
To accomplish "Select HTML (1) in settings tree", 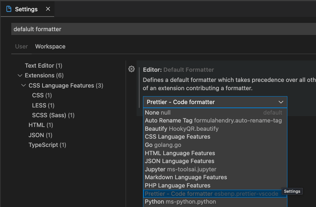I will (41, 125).
